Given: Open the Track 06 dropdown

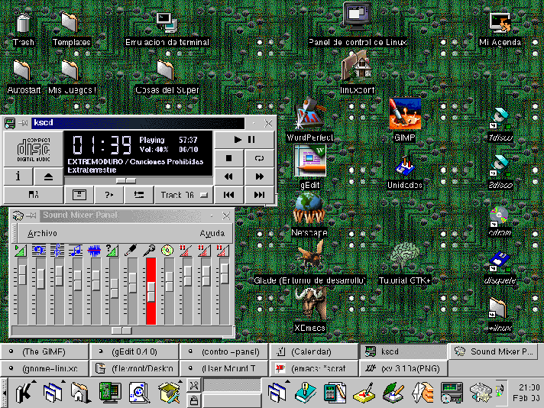Looking at the screenshot, I should pyautogui.click(x=184, y=195).
